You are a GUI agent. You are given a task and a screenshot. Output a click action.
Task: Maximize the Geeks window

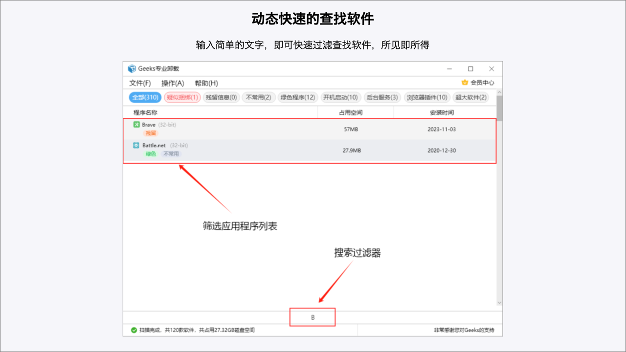pos(470,69)
